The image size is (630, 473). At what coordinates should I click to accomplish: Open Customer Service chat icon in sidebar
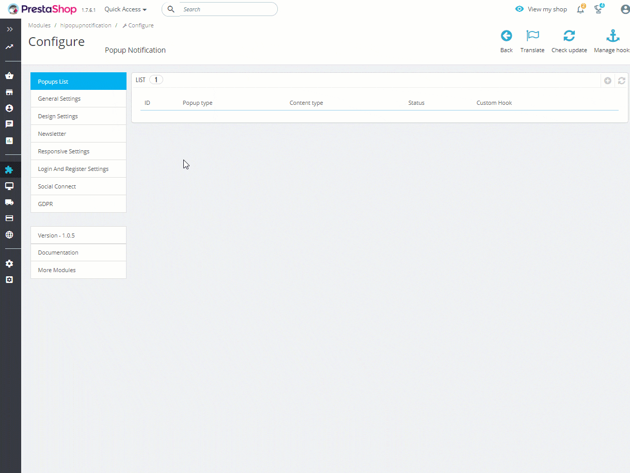(9, 124)
